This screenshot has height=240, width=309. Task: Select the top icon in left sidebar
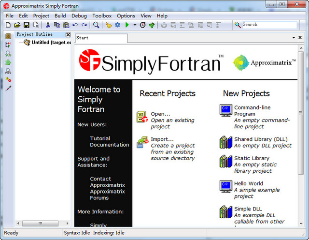tap(8, 36)
